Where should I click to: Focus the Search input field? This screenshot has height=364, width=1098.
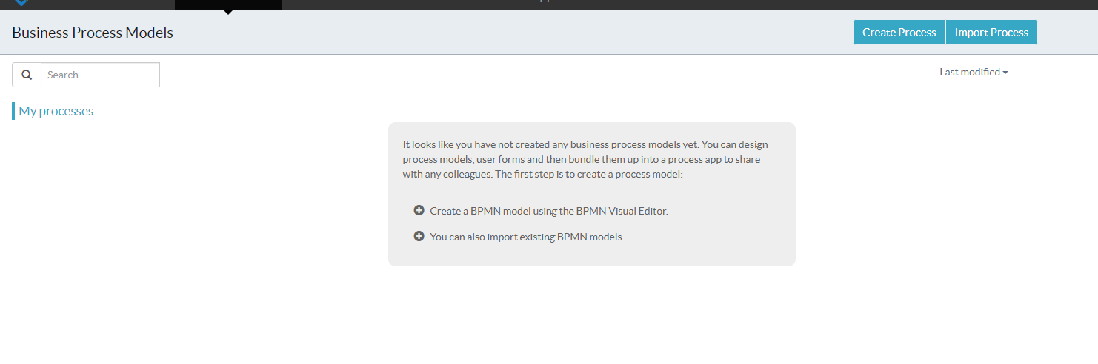coord(100,75)
